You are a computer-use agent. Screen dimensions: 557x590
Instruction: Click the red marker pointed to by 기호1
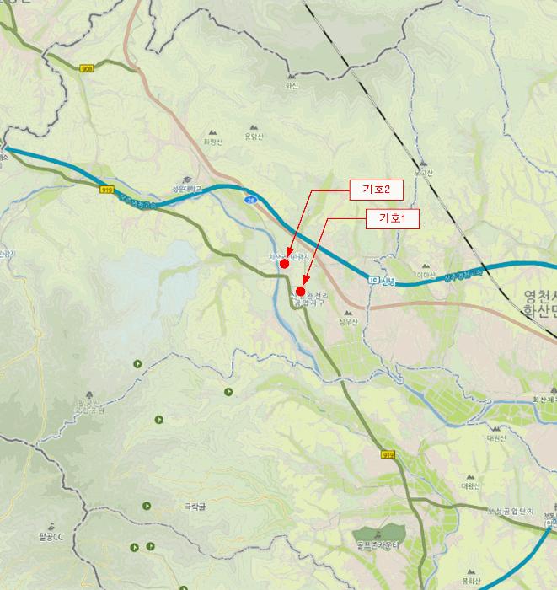pyautogui.click(x=300, y=292)
